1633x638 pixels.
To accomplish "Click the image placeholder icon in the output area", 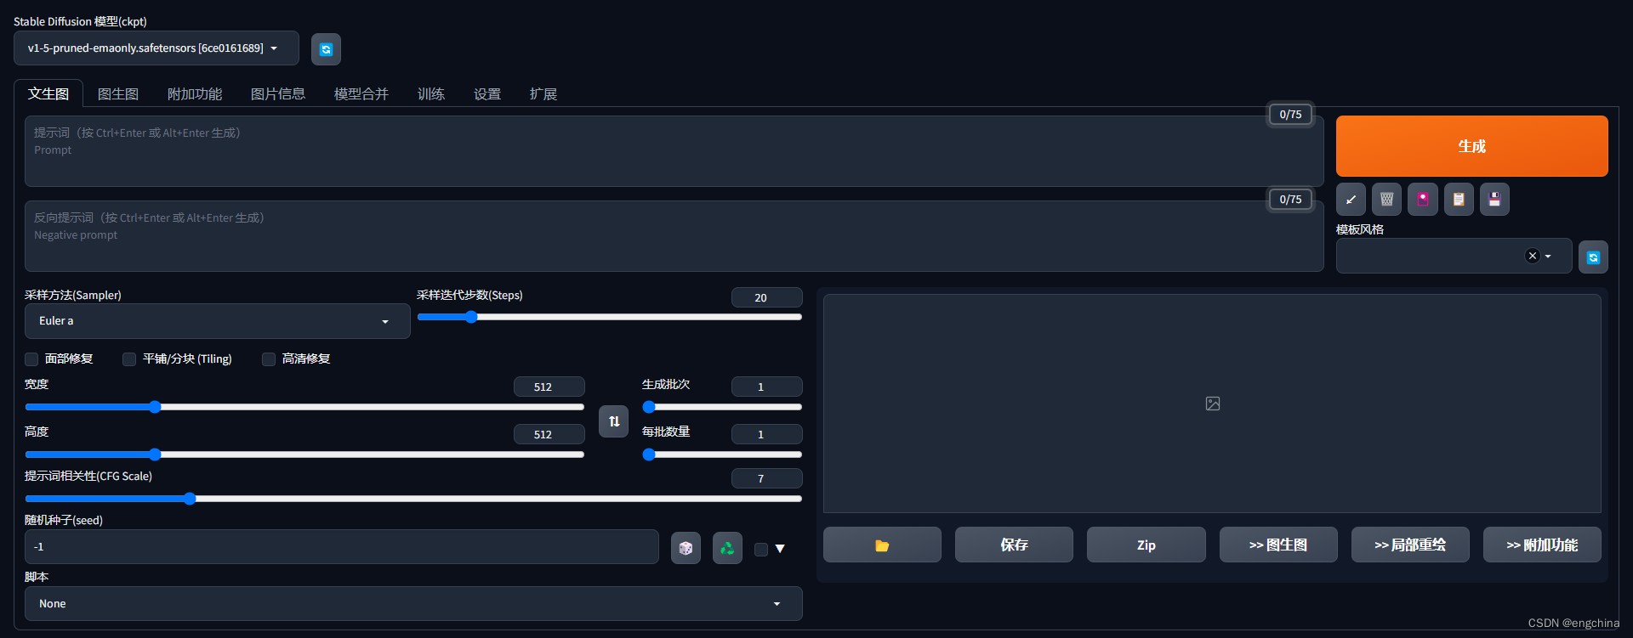I will (x=1213, y=404).
